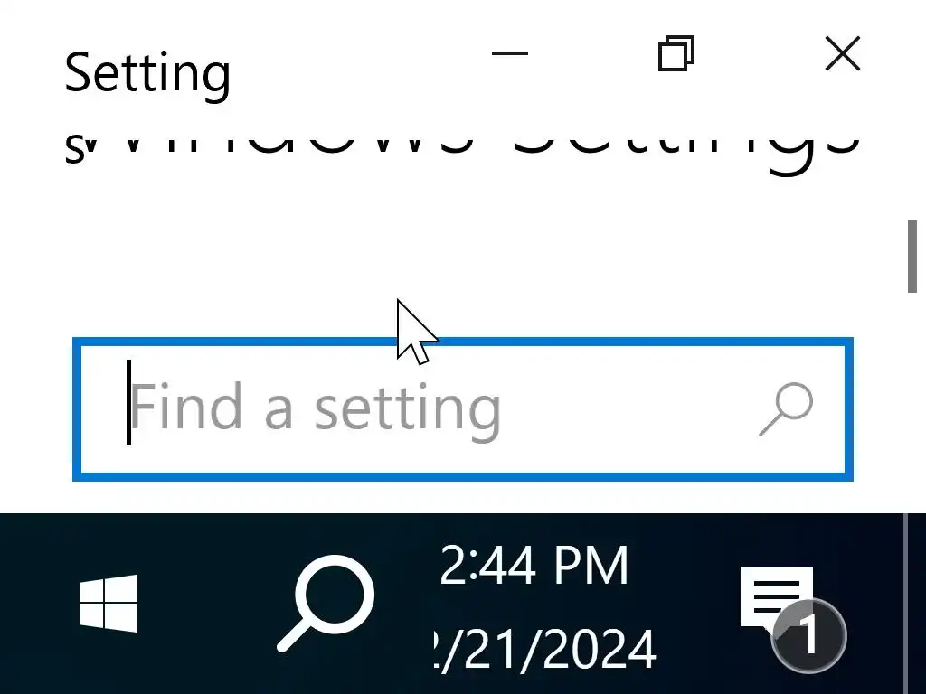Restore down the Settings window
This screenshot has height=694, width=926.
(676, 53)
